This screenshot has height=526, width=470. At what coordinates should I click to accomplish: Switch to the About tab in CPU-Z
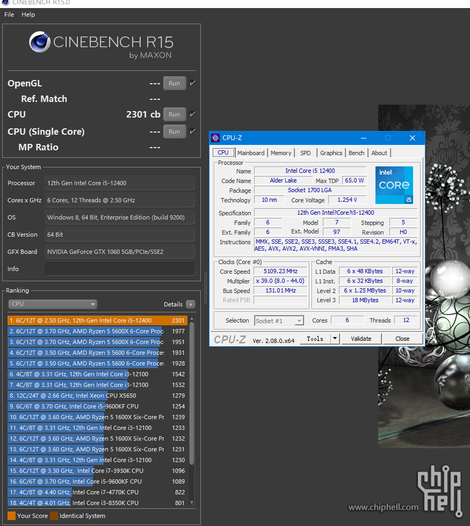pos(379,153)
